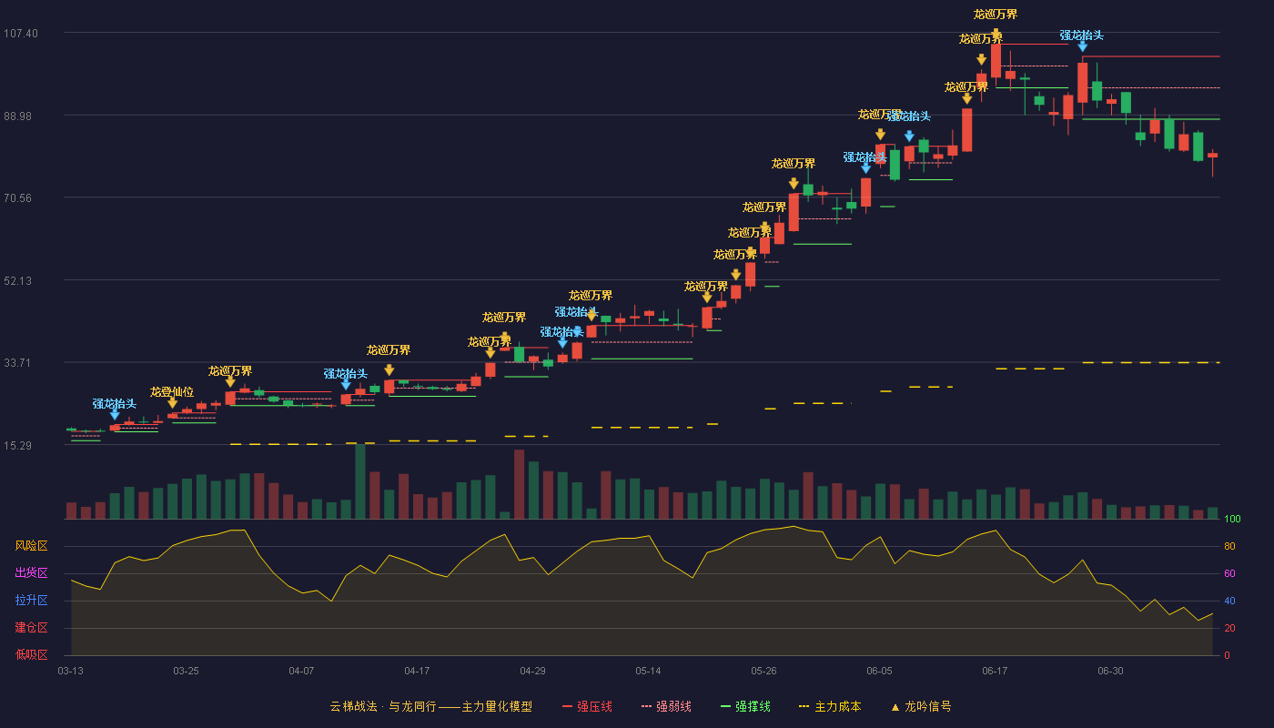Image resolution: width=1274 pixels, height=728 pixels.
Task: Click the earliest 强龙抬头 signal in March
Action: [x=115, y=404]
